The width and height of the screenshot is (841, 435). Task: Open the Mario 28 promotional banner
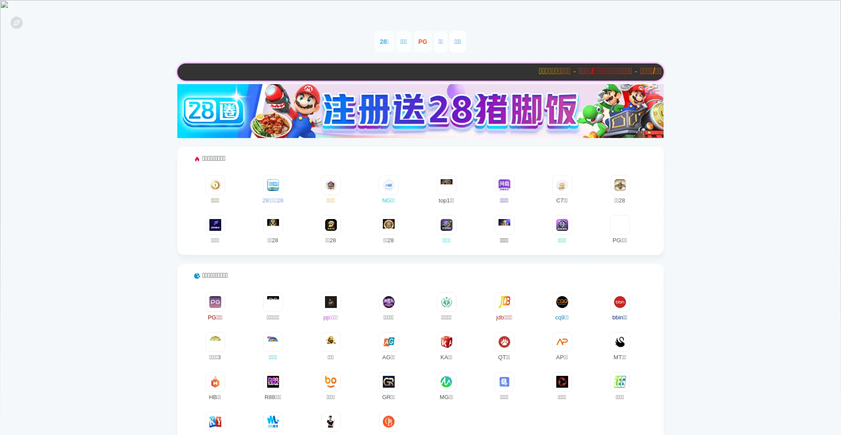pyautogui.click(x=420, y=111)
